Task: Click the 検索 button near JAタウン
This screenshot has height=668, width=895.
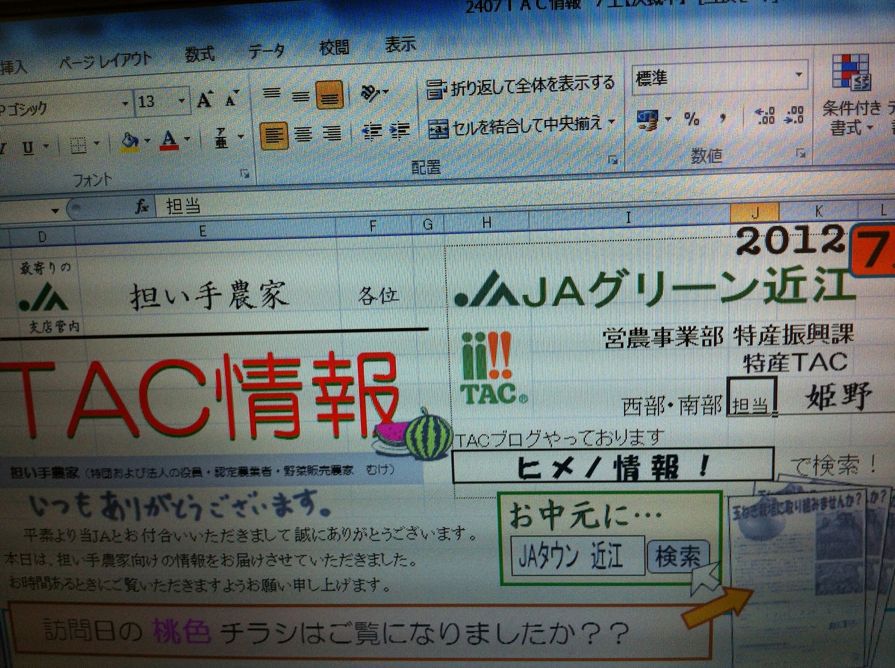Action: (x=678, y=556)
